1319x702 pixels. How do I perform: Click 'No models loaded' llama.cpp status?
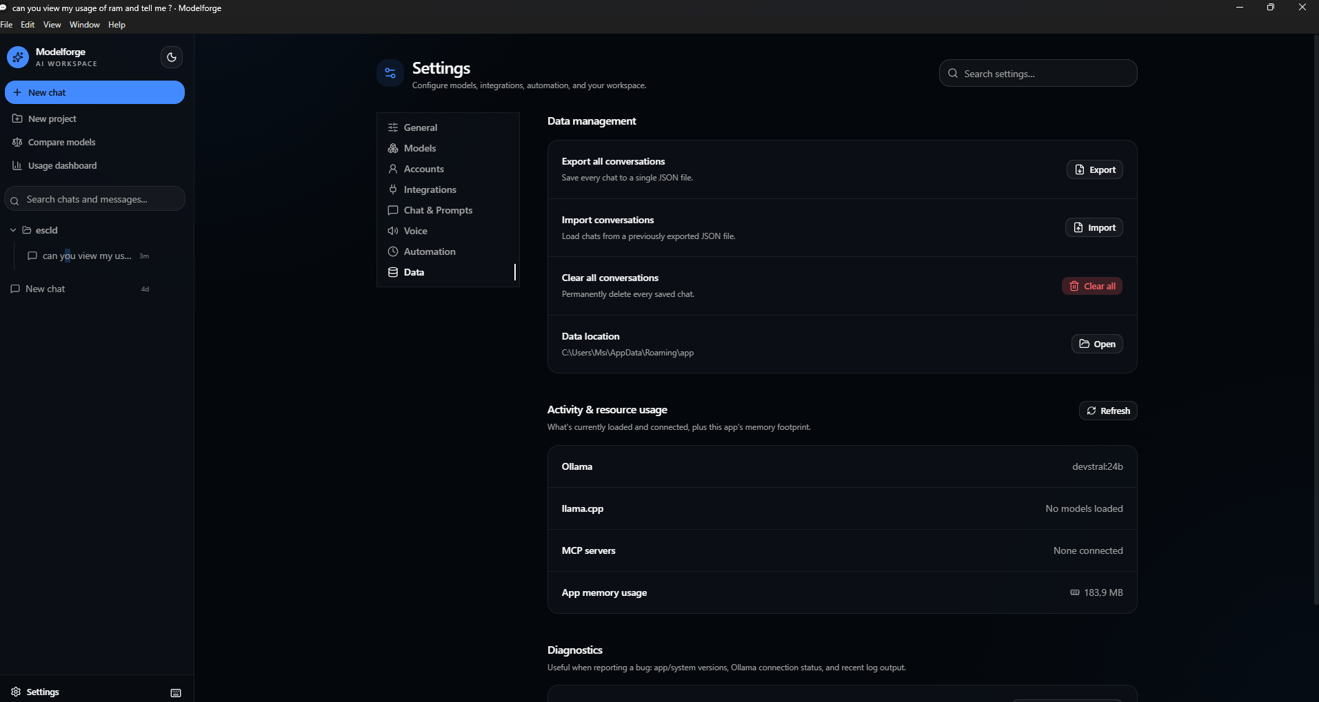point(1084,508)
